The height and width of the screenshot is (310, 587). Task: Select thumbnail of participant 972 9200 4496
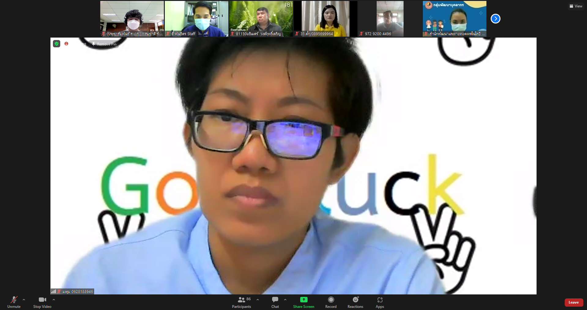[390, 19]
